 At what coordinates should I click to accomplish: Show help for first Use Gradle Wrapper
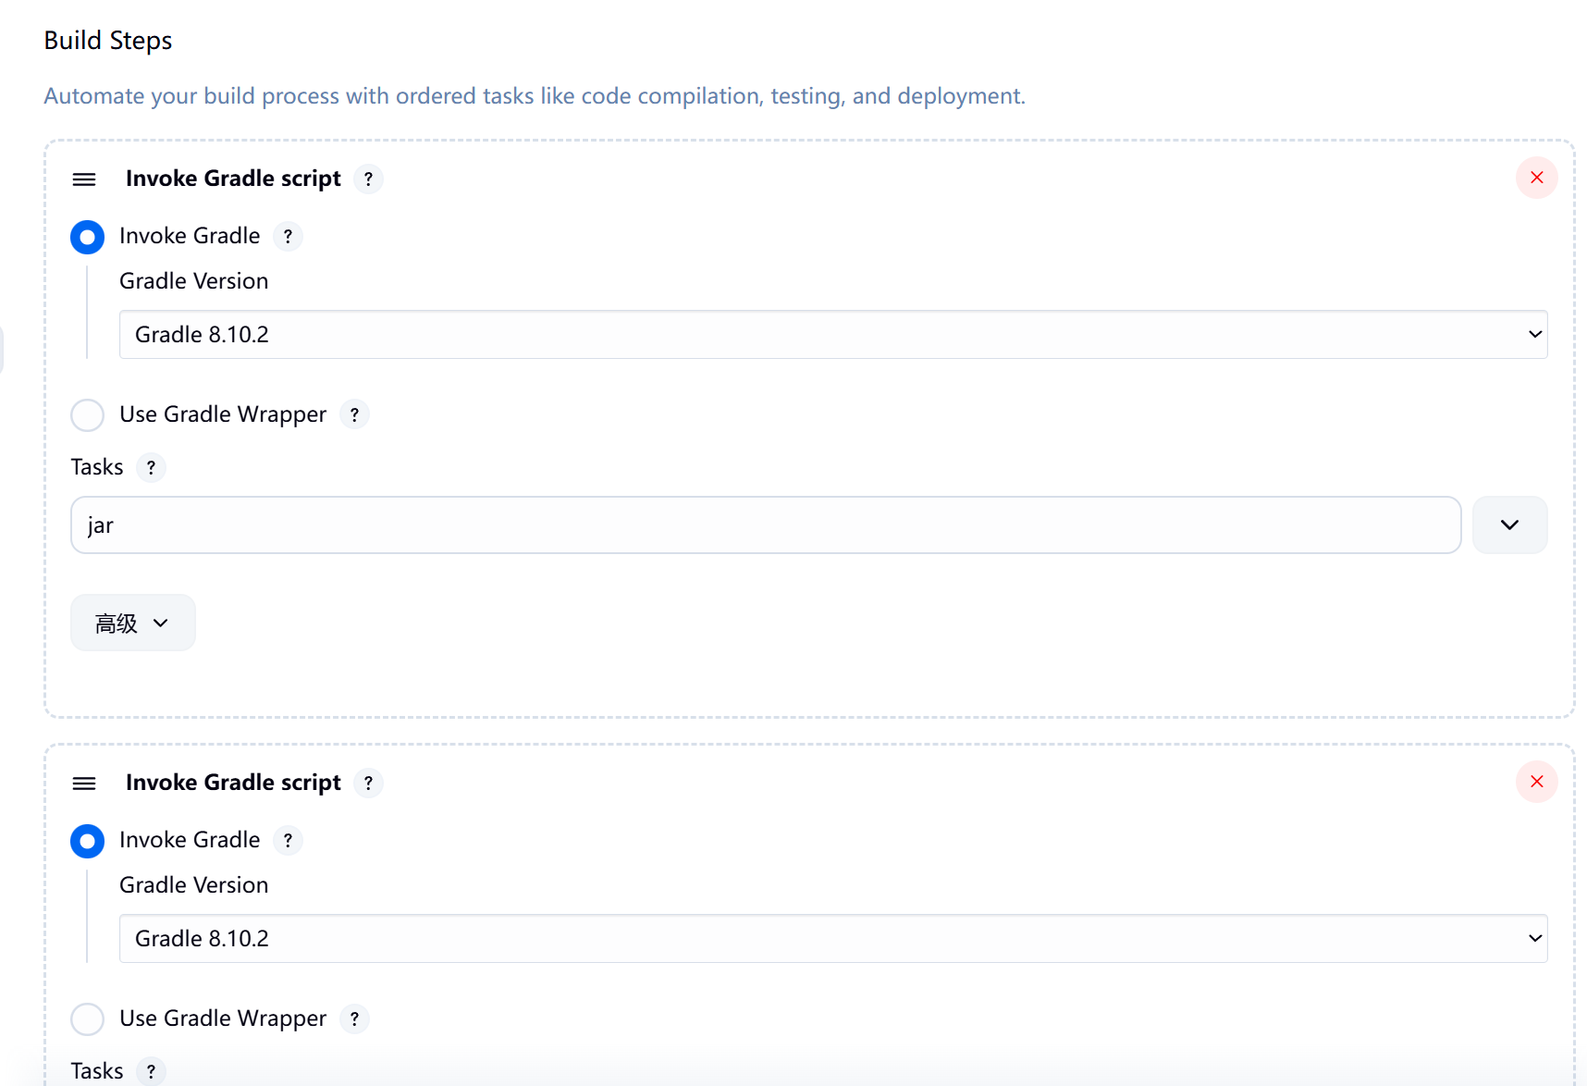click(x=354, y=414)
